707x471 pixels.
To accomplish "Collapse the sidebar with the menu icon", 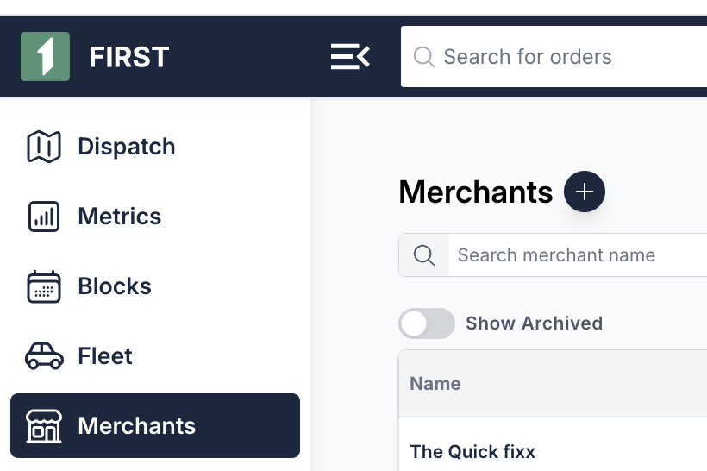I will click(x=350, y=57).
